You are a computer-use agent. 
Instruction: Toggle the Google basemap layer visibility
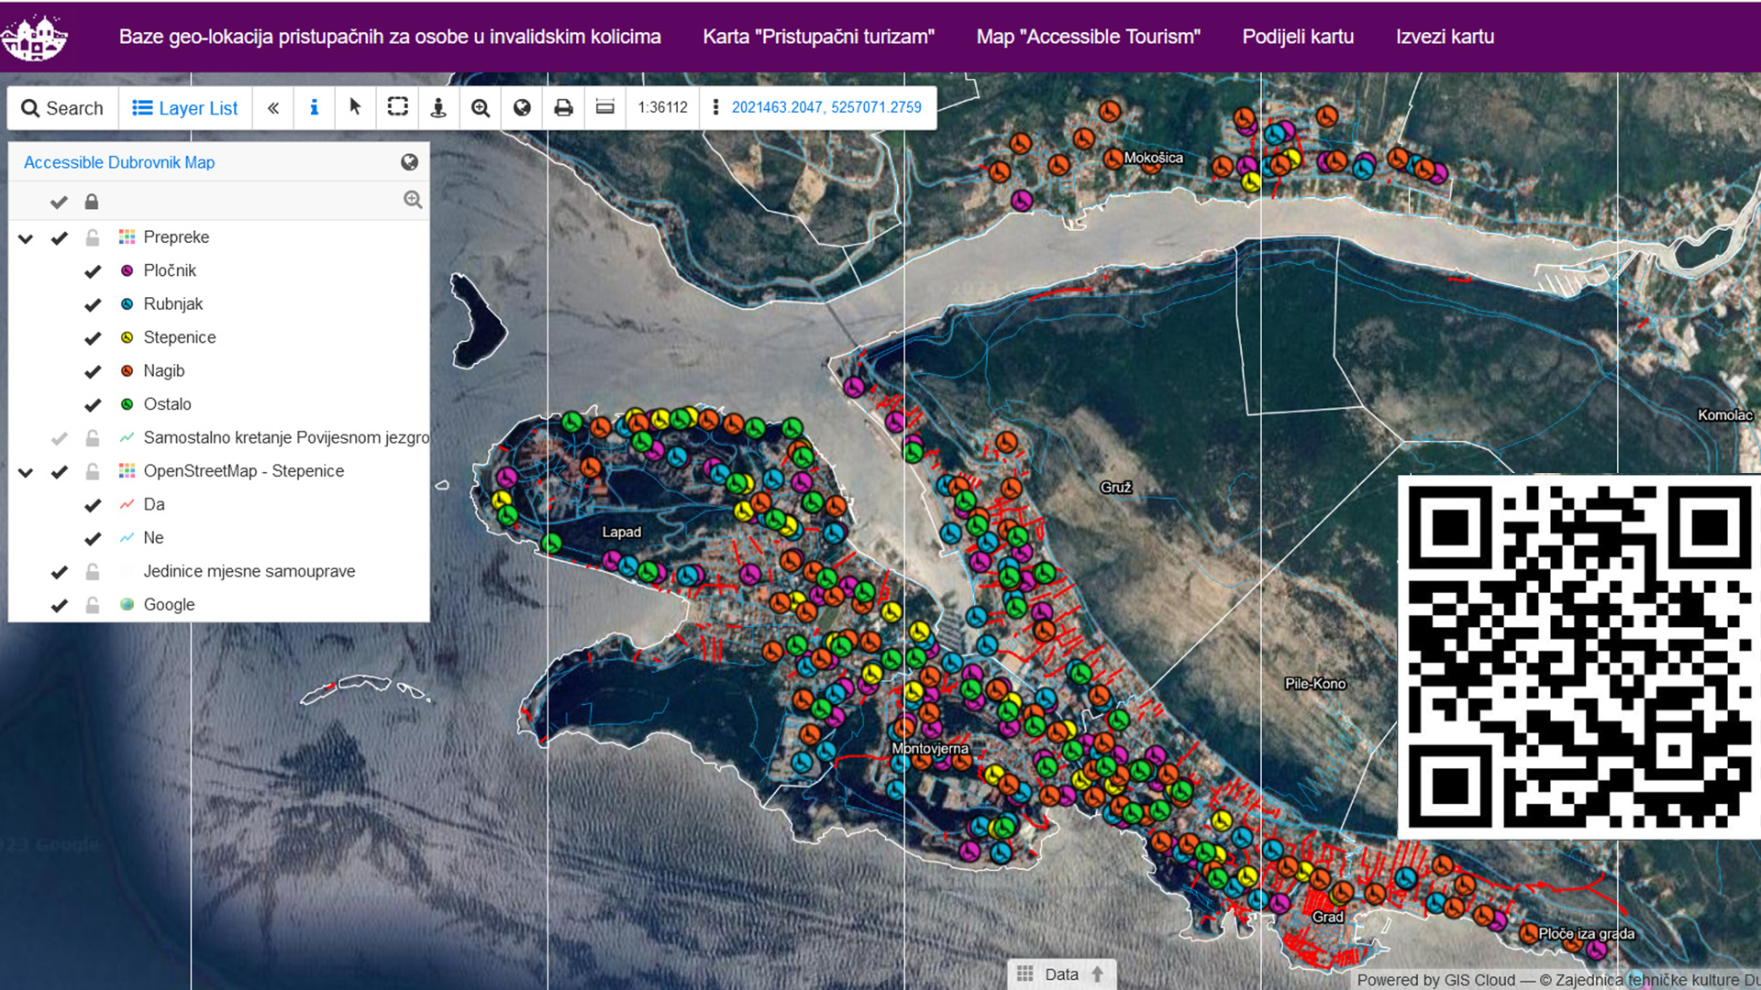[60, 605]
